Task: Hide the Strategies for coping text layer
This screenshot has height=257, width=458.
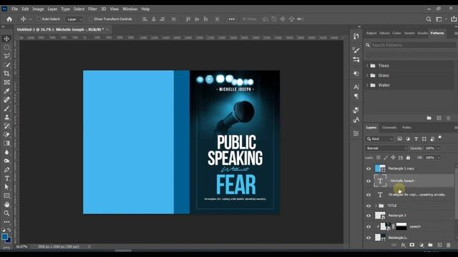Action: coord(369,195)
